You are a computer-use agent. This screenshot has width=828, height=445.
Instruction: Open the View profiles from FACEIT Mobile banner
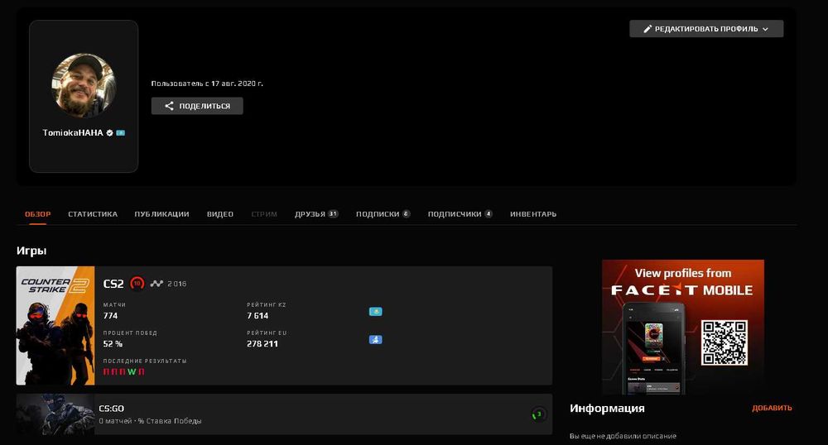pos(683,327)
